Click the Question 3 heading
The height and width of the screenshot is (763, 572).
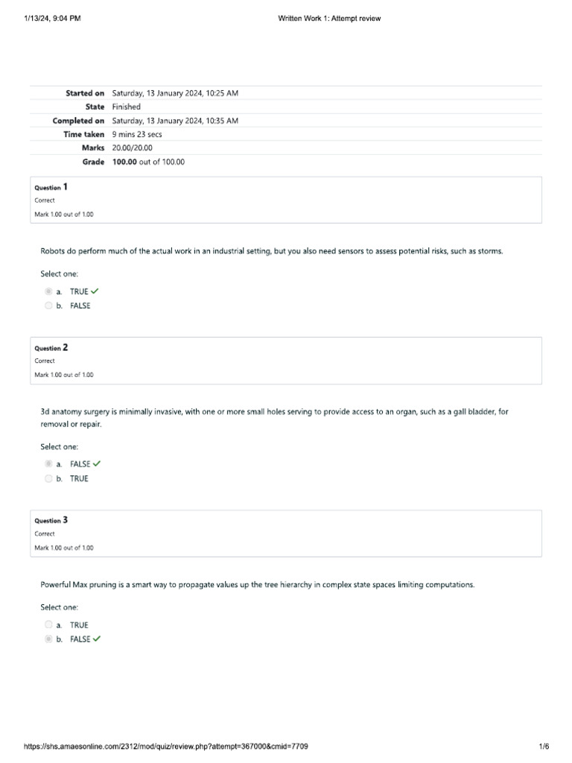click(51, 520)
